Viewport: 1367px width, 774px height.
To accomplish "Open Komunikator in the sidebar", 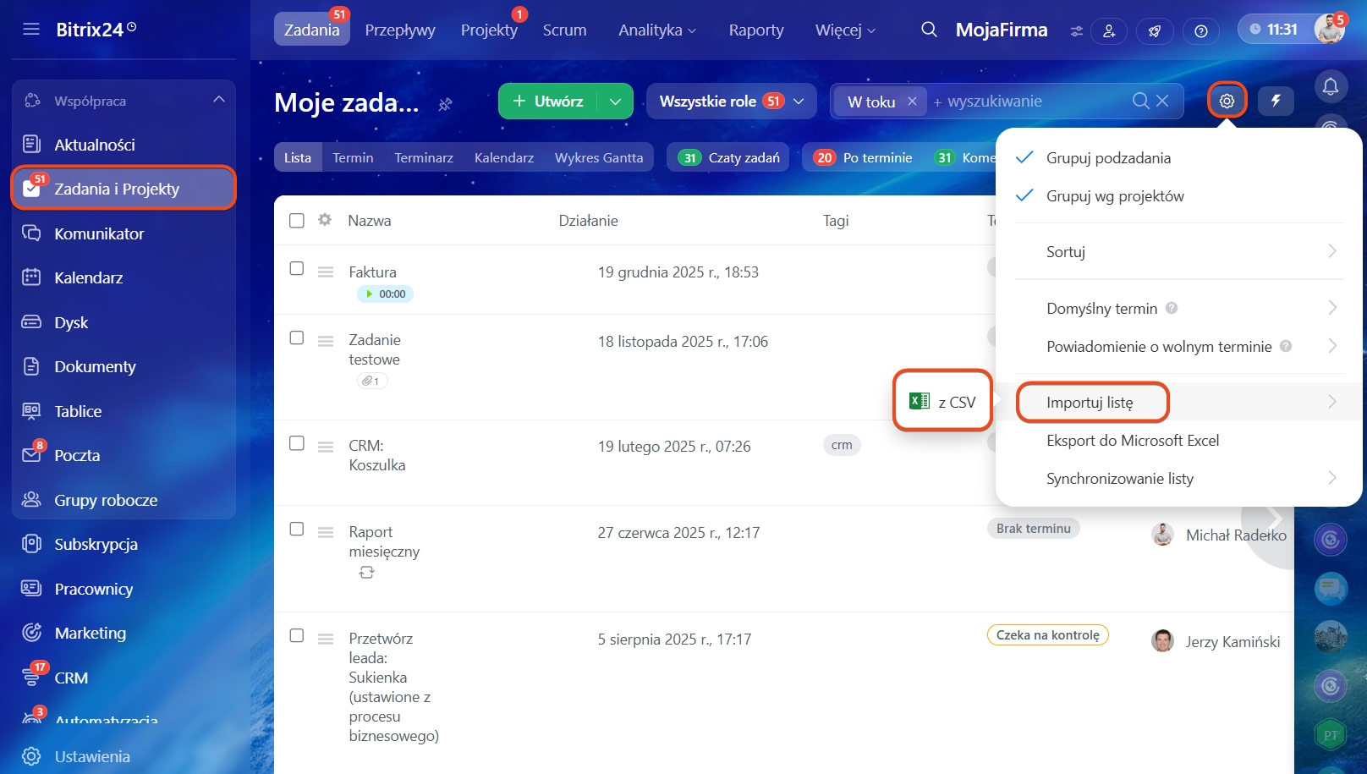I will 99,233.
